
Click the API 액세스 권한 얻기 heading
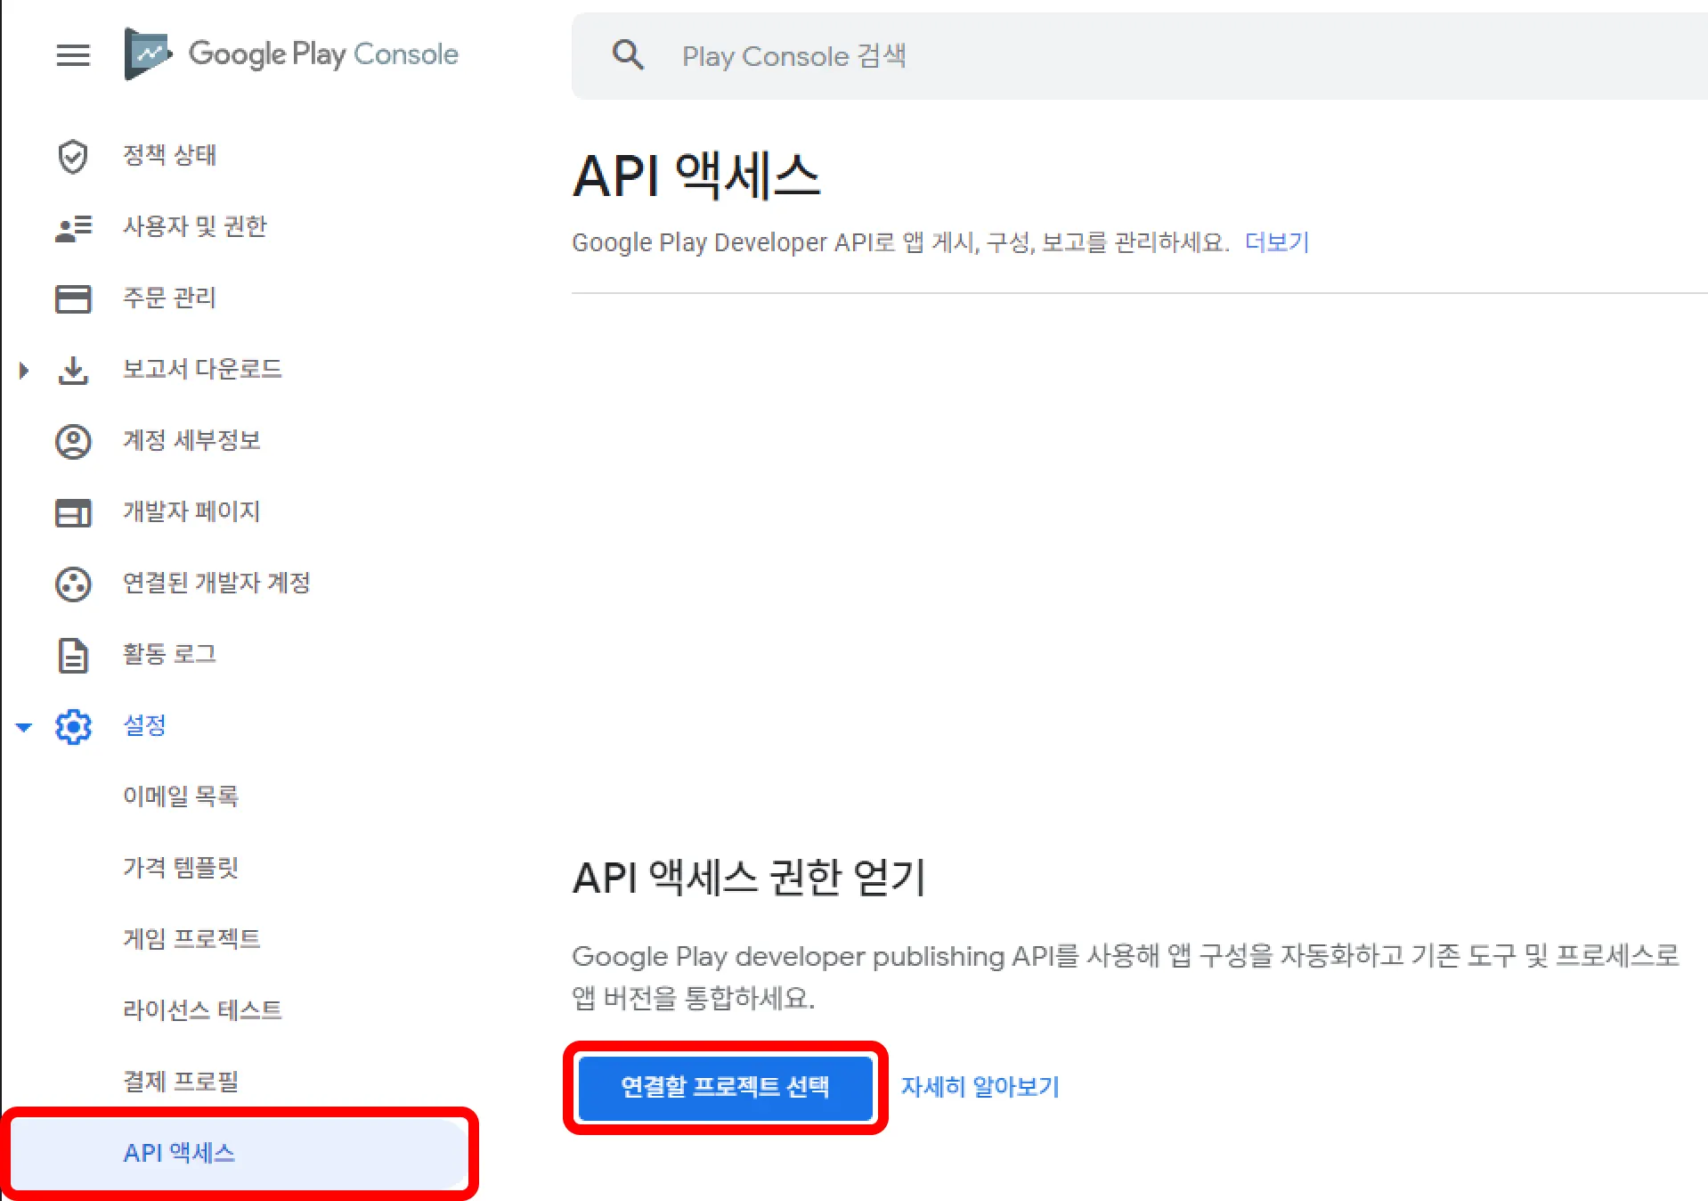click(749, 878)
